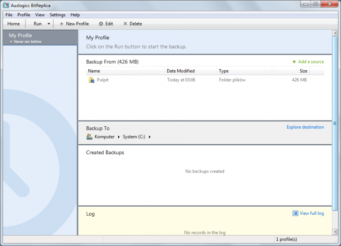This screenshot has width=341, height=246.
Task: Click the check icon next to Never ran before
Action: [11, 41]
